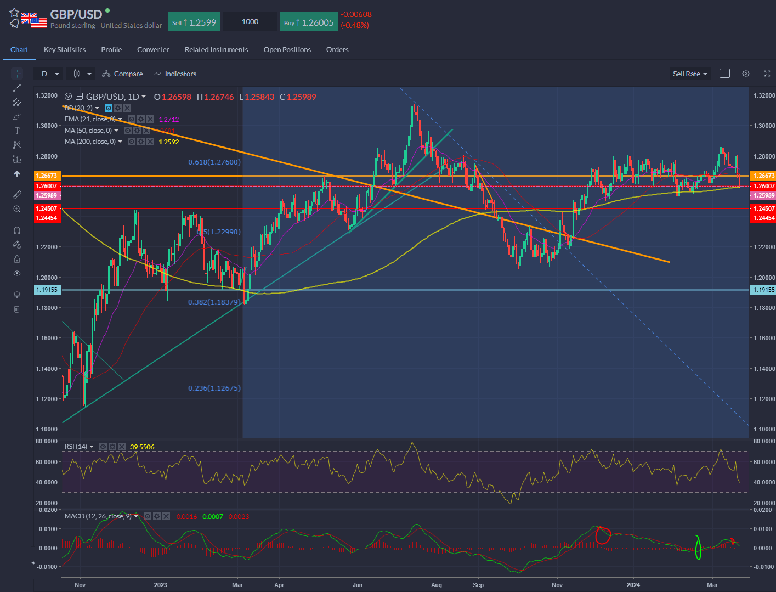The width and height of the screenshot is (776, 592).
Task: Activate the zoom in tool
Action: (x=17, y=209)
